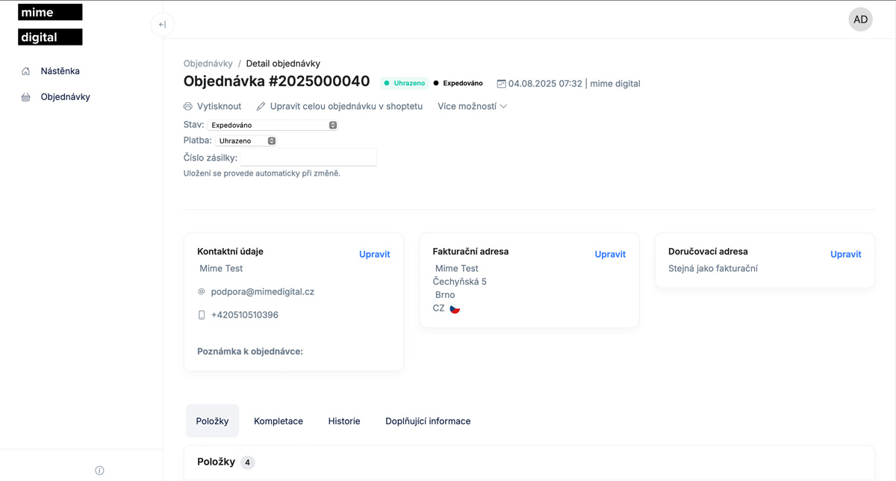Click the calendar icon beside order date
This screenshot has height=481, width=896.
(501, 84)
